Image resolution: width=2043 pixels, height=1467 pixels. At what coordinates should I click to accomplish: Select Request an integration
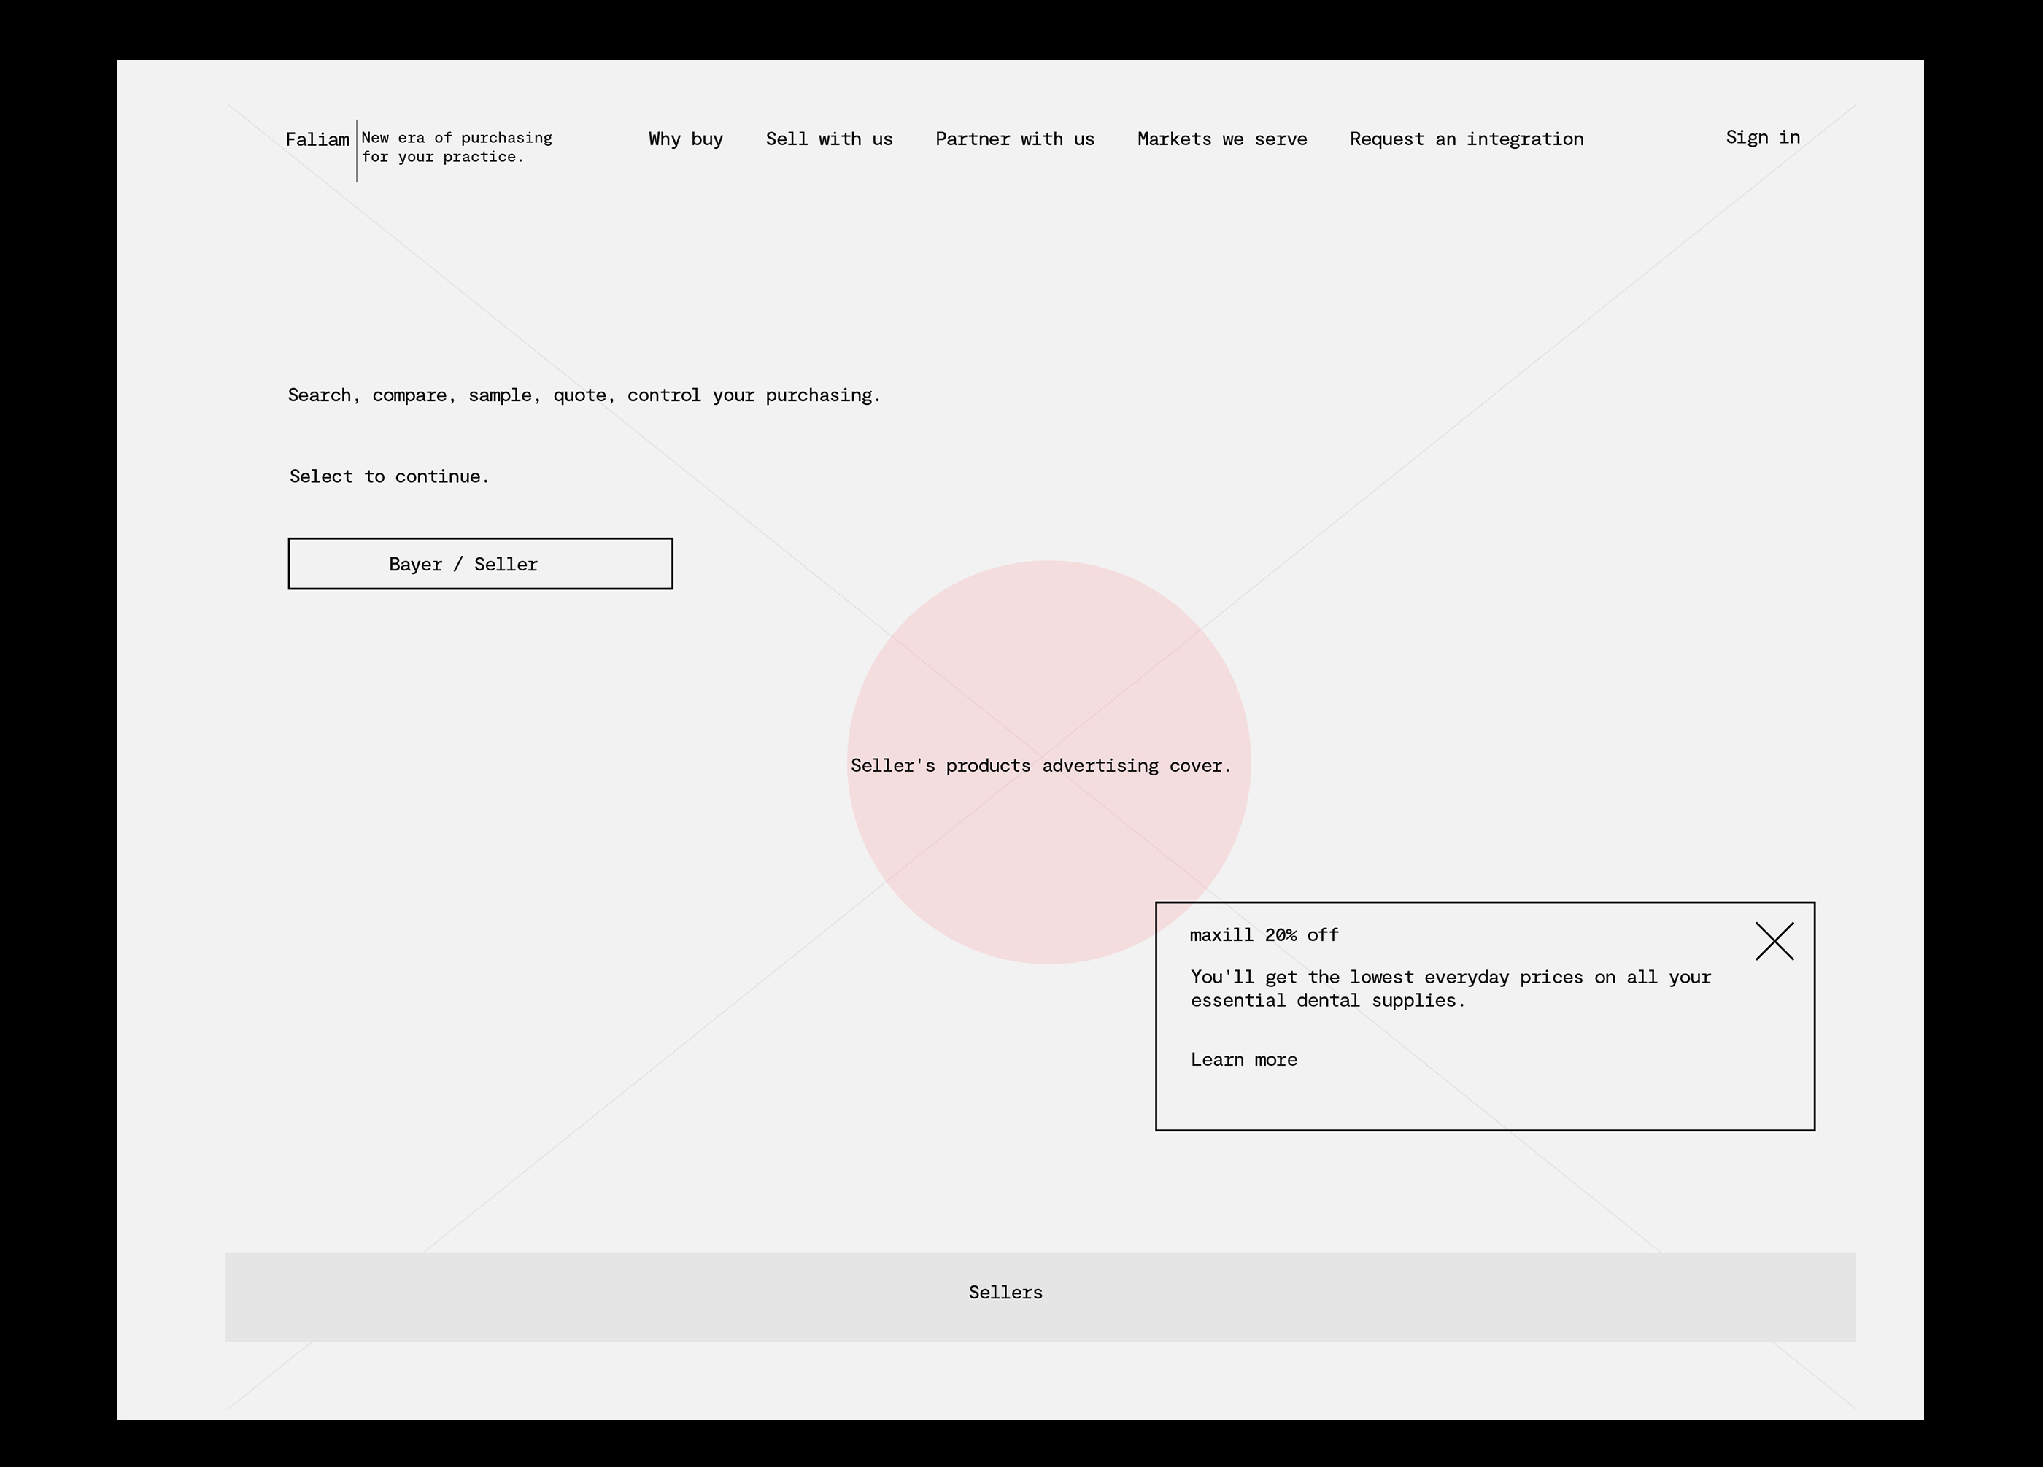tap(1466, 139)
